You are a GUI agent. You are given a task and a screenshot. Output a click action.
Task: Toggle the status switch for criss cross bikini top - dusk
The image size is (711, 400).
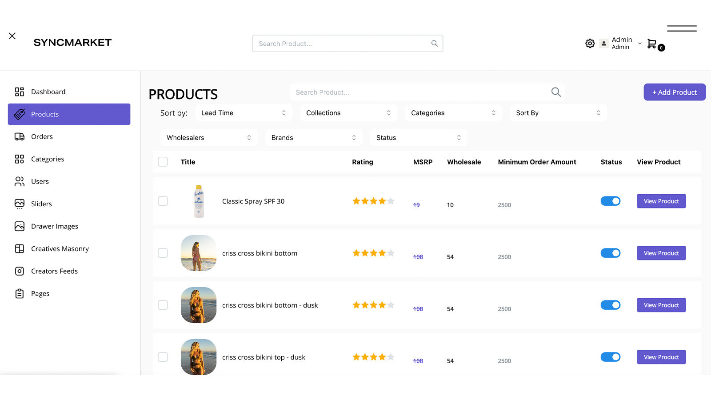click(x=611, y=357)
